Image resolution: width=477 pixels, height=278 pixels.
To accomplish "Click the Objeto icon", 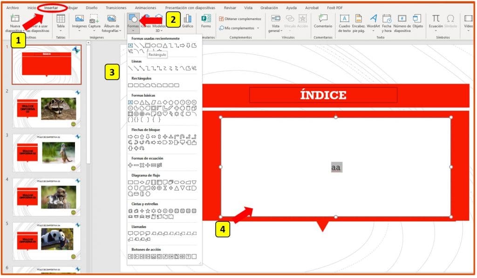I will tap(417, 19).
